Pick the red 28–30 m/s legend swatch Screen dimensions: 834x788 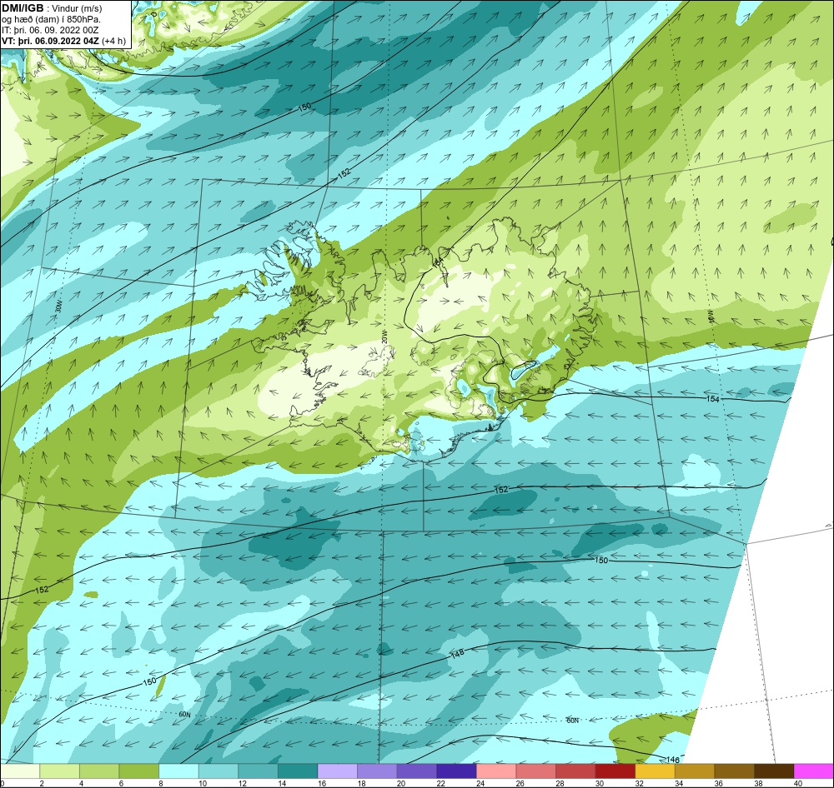pyautogui.click(x=575, y=771)
